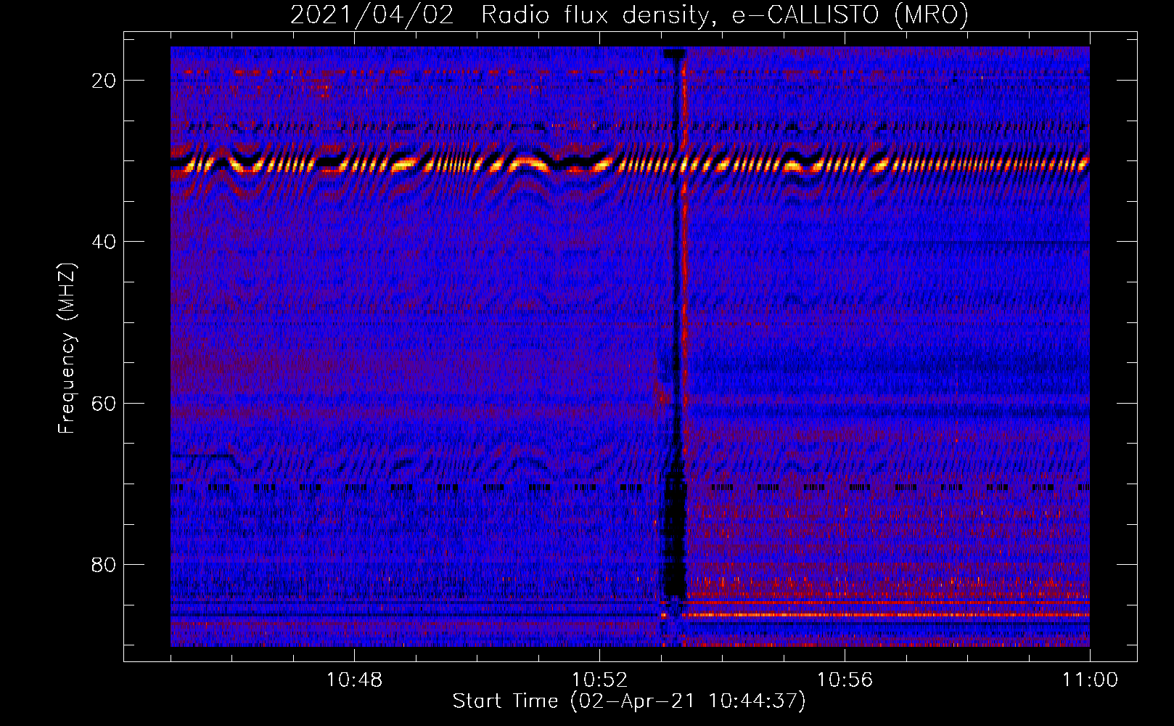Click the time tick label '10:56'
Screen dimensions: 1174x726
point(845,680)
